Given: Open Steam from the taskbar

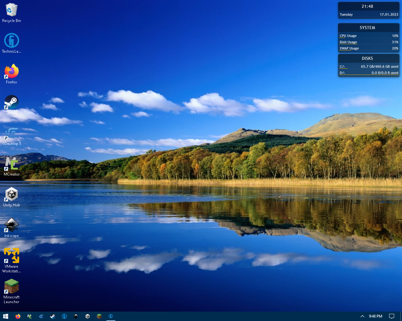Looking at the screenshot, I should 53,316.
